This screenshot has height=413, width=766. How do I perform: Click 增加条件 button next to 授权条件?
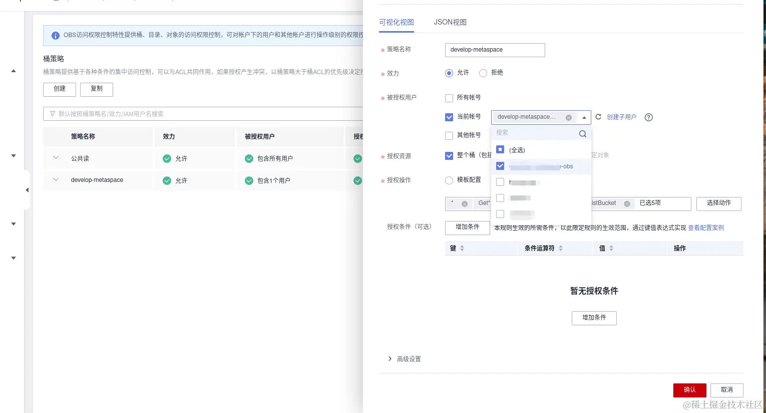coord(468,228)
